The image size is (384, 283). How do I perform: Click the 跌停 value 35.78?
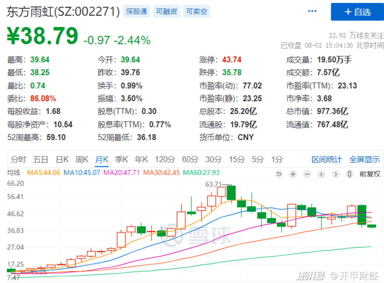[x=232, y=72]
